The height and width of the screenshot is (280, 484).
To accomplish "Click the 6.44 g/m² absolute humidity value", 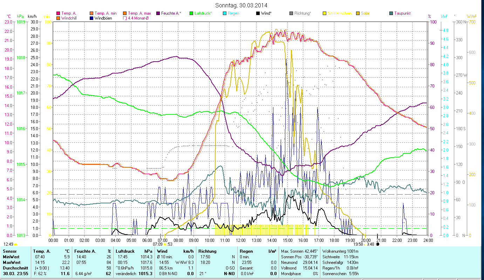I will (83, 274).
